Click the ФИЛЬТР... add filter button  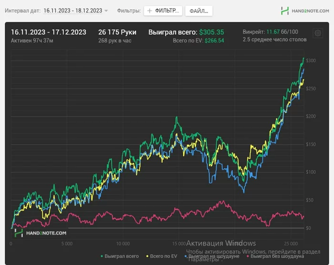(163, 10)
